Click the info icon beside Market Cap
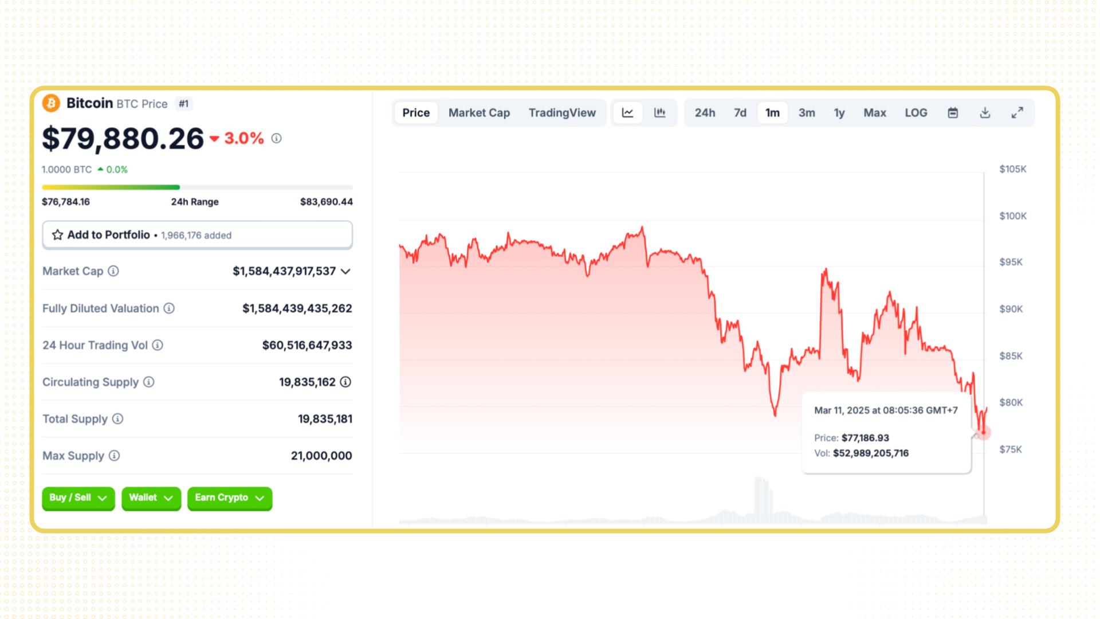Image resolution: width=1100 pixels, height=619 pixels. pos(113,271)
